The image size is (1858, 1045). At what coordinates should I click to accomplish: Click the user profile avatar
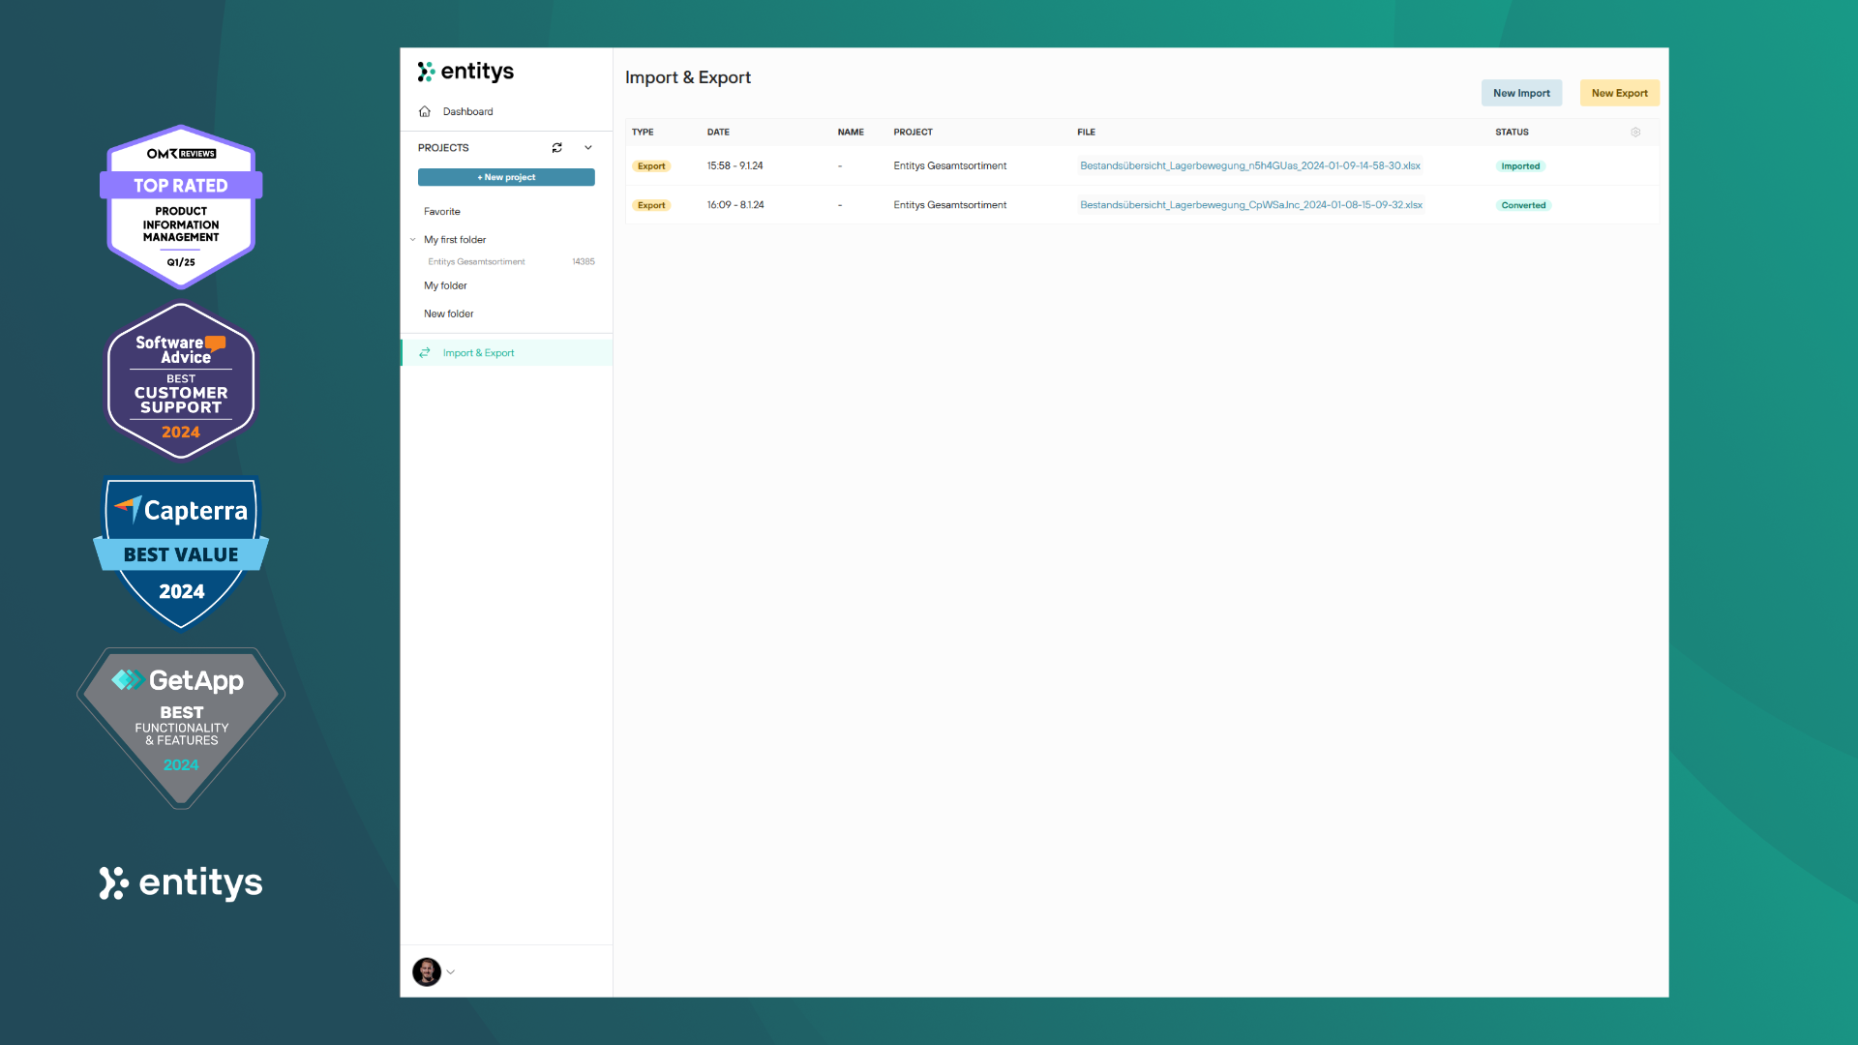[x=426, y=971]
